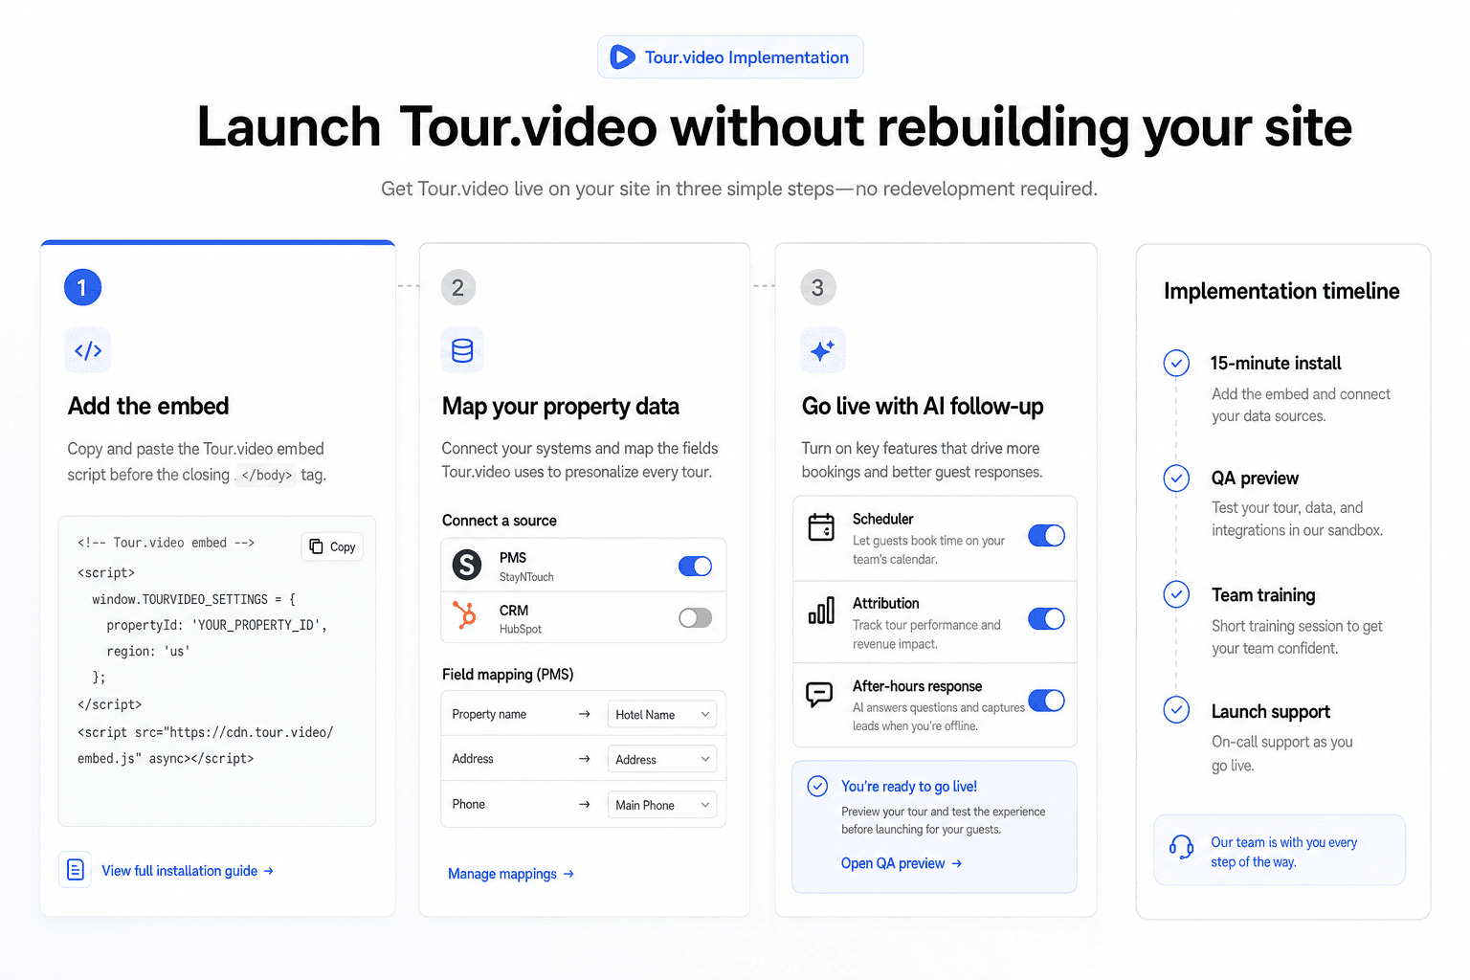This screenshot has width=1470, height=980.
Task: Click the HubSpot CRM logo icon
Action: click(465, 614)
